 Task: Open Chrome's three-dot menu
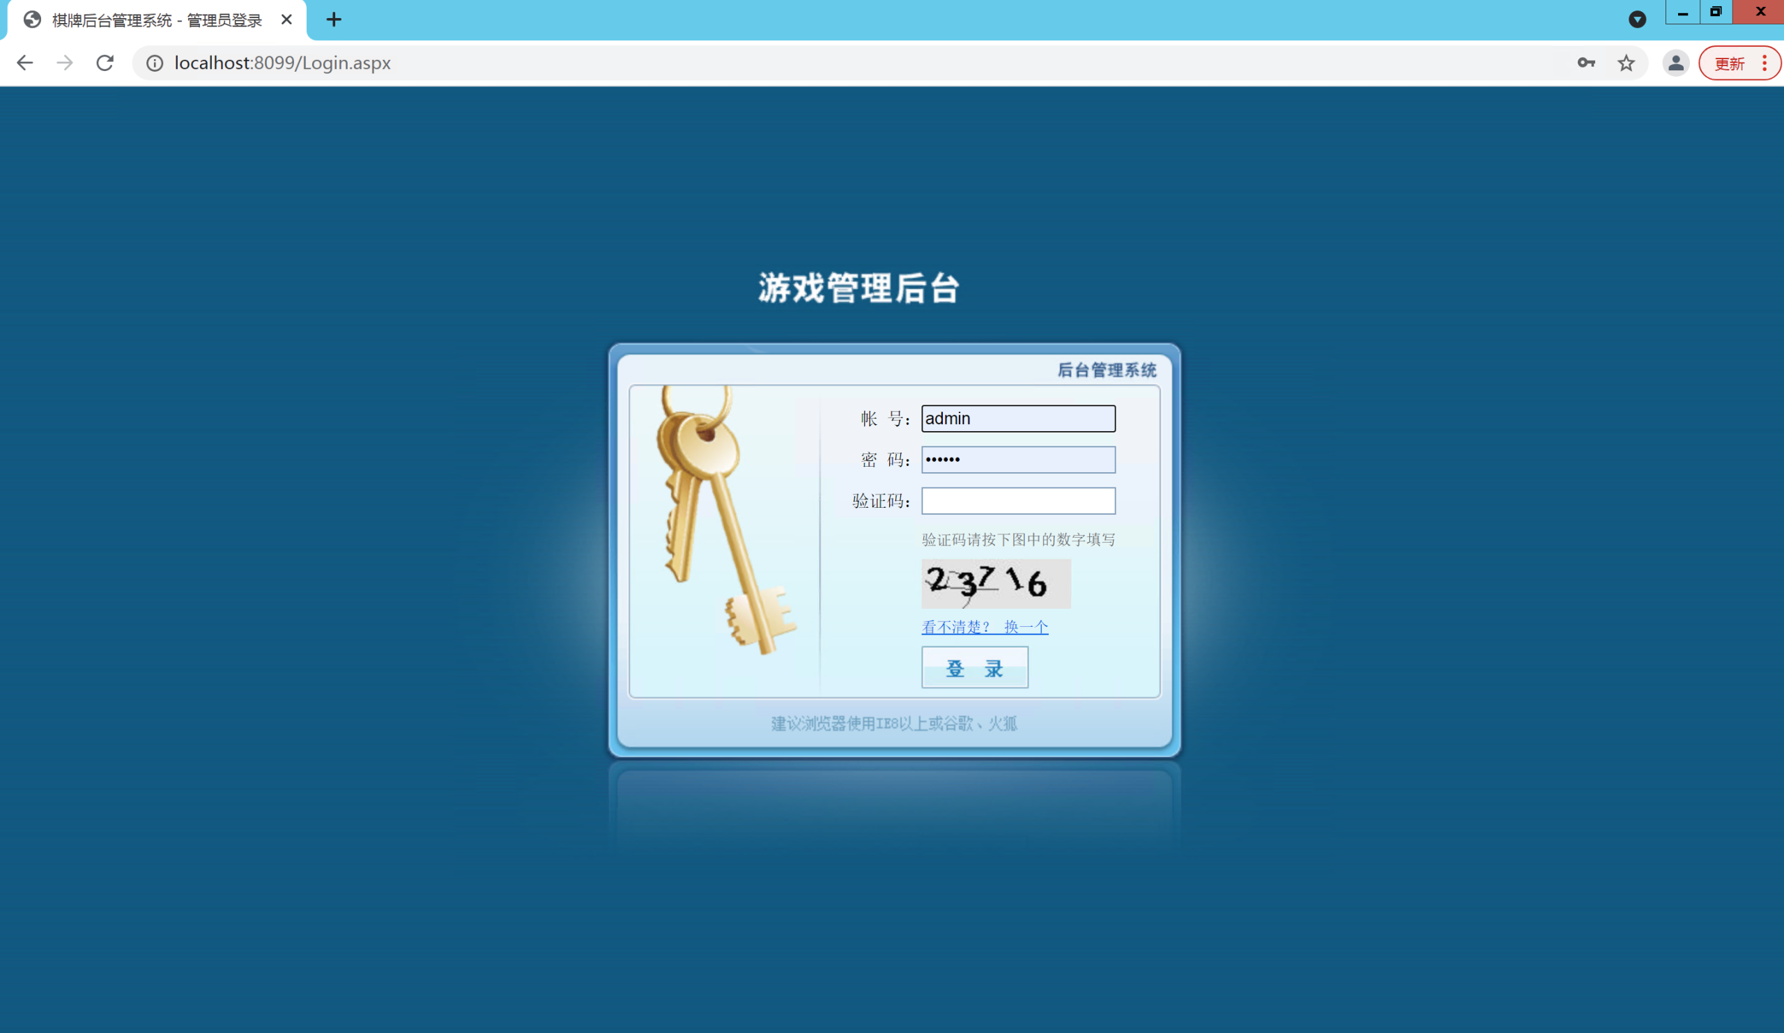point(1765,63)
